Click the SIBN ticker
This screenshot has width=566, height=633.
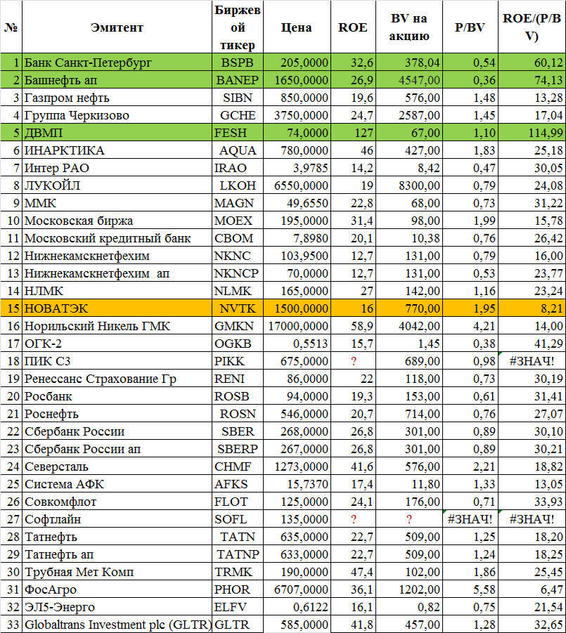pos(238,98)
